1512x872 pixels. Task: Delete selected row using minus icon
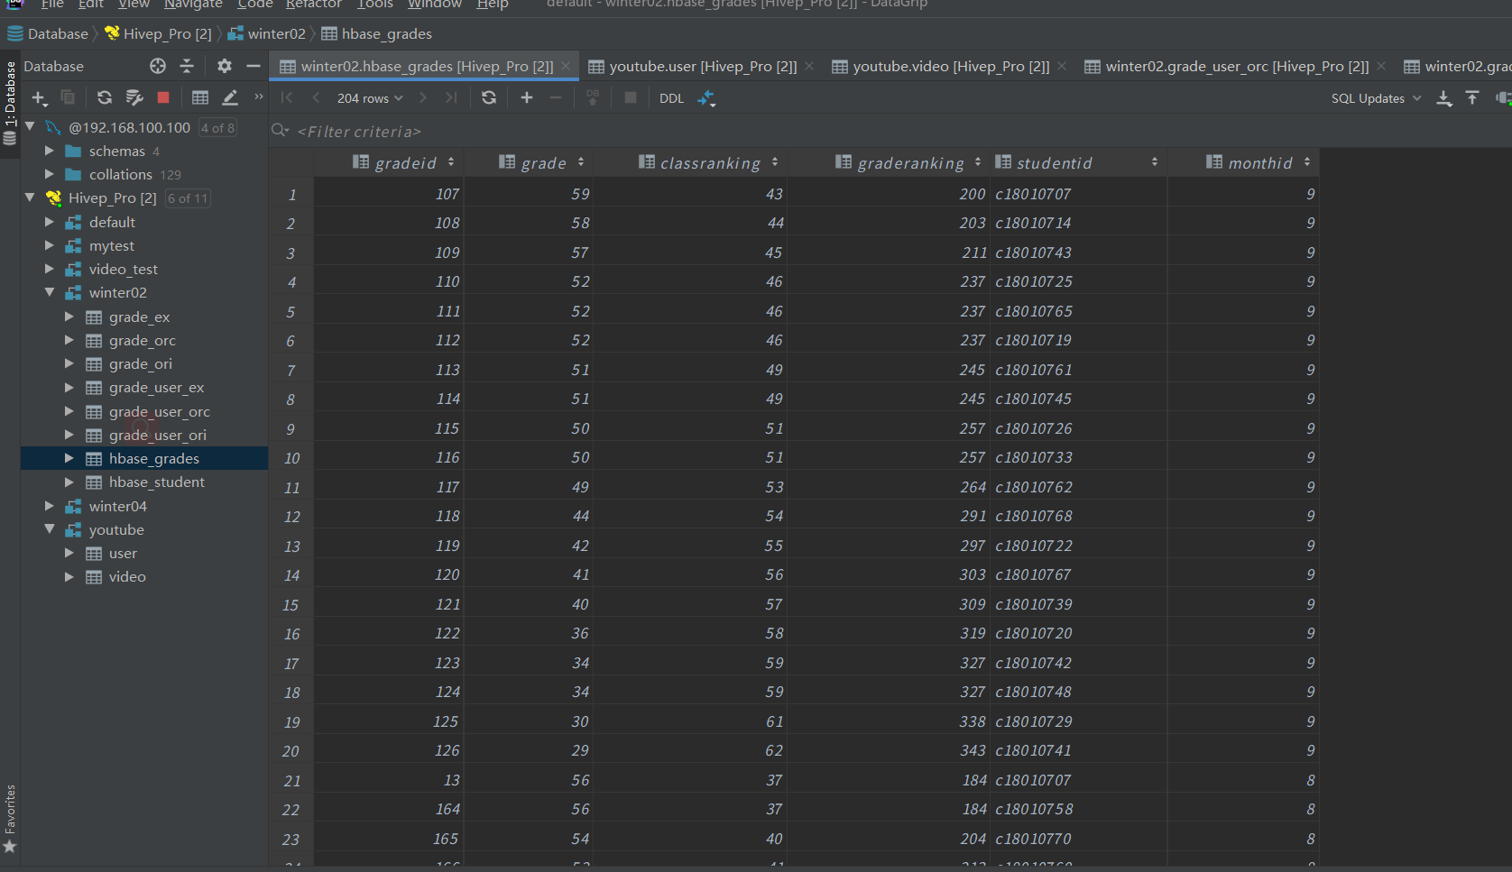tap(556, 97)
